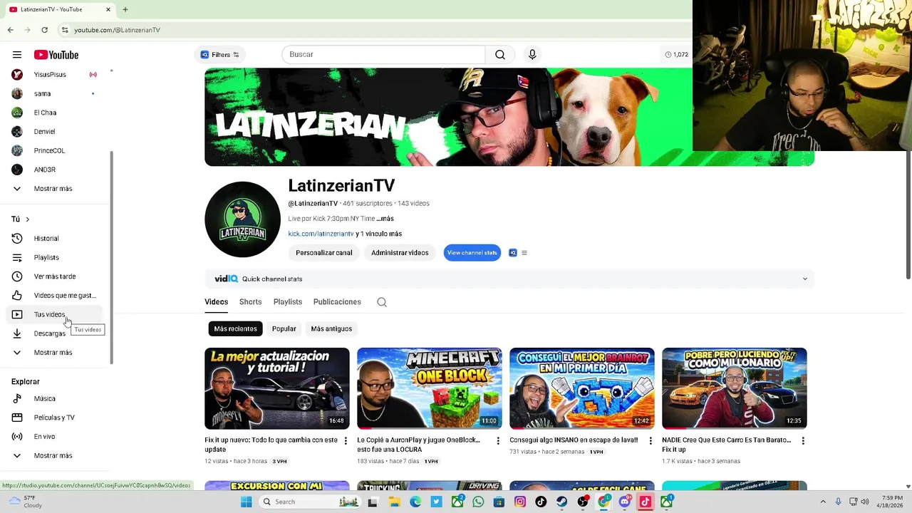Switch to the Shorts tab
This screenshot has height=513, width=912.
[250, 302]
